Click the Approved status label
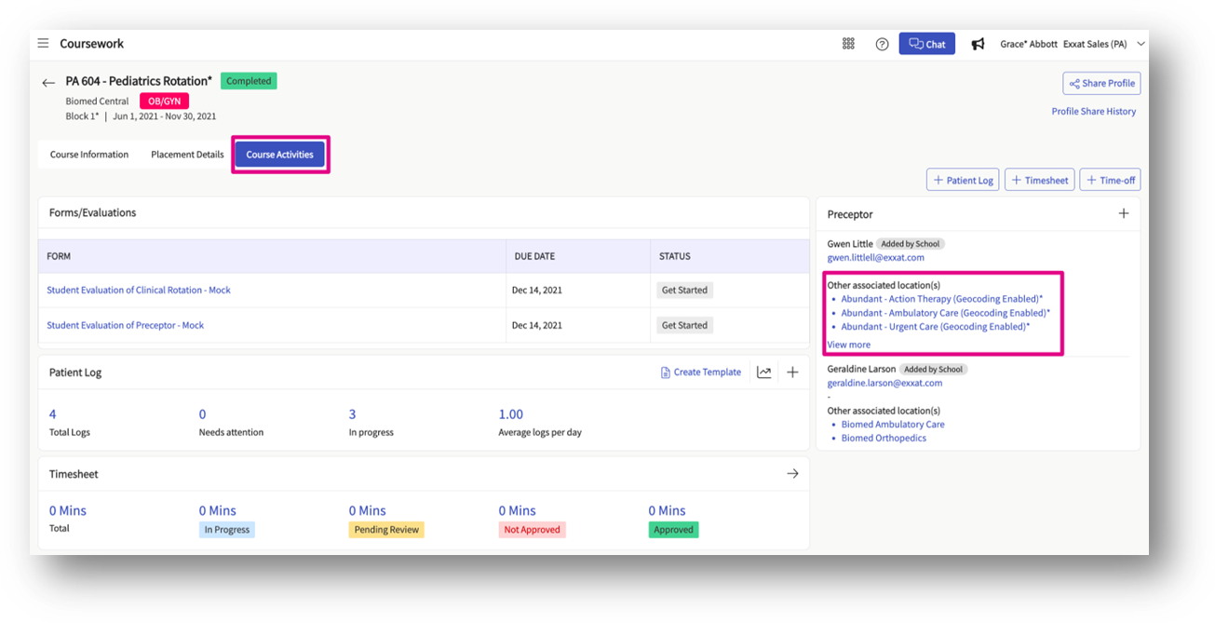1215x623 pixels. tap(673, 529)
